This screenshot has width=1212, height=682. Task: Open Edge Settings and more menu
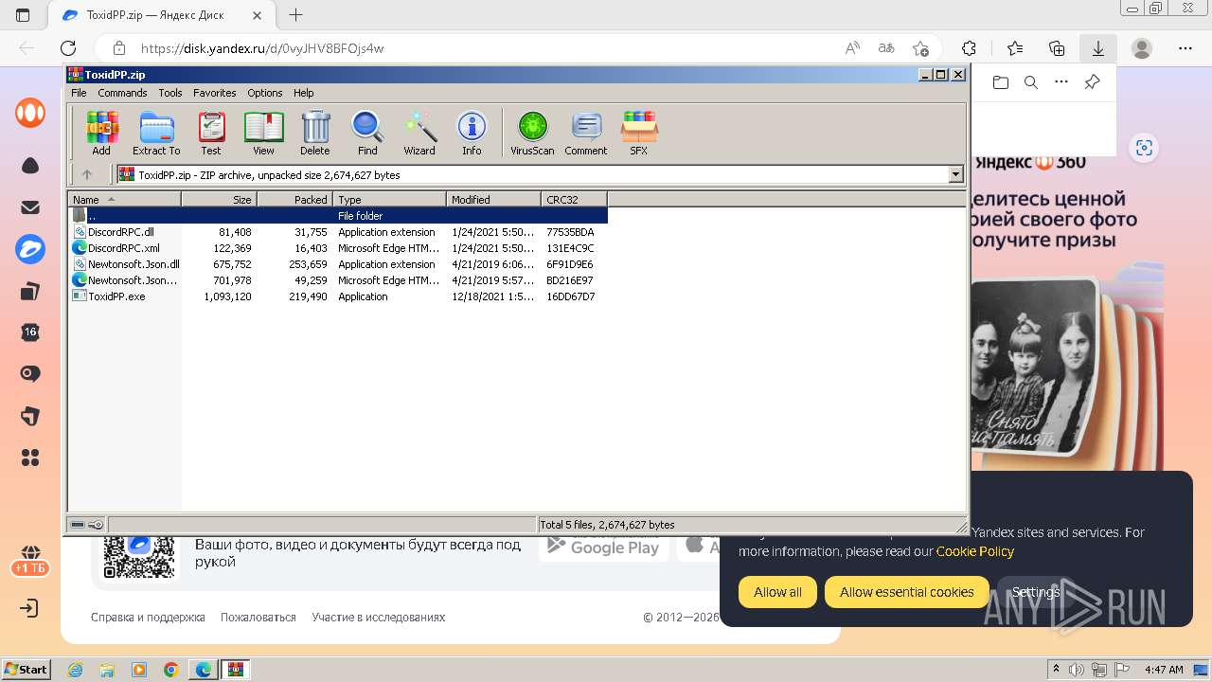tap(1185, 48)
